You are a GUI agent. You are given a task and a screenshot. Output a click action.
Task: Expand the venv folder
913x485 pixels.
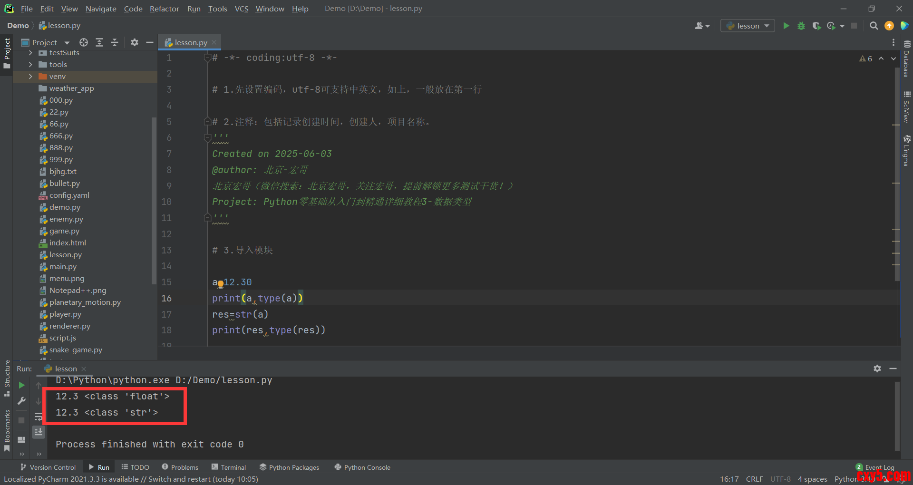coord(30,77)
